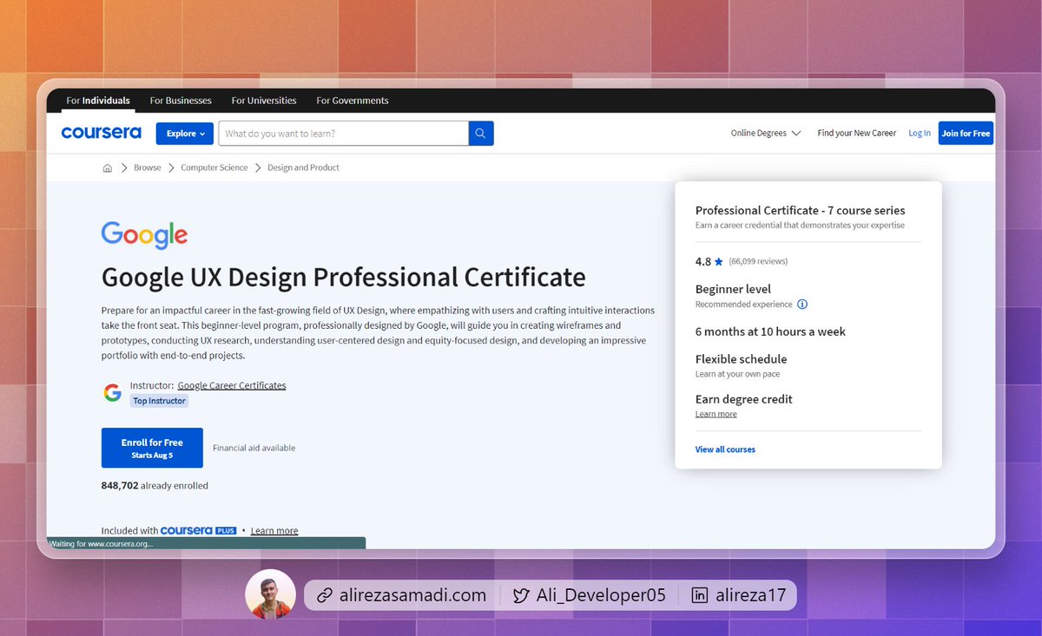
Task: Click the Google Career Certificates avatar icon
Action: click(x=112, y=392)
